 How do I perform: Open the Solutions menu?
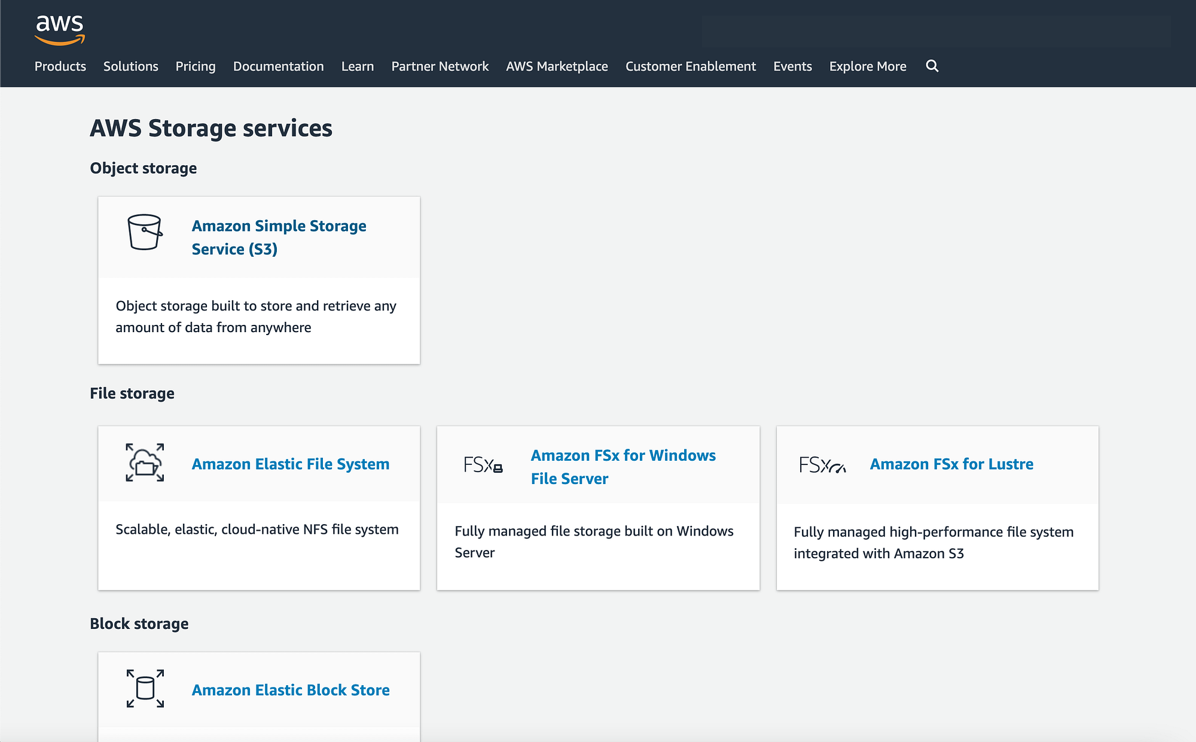pos(131,66)
